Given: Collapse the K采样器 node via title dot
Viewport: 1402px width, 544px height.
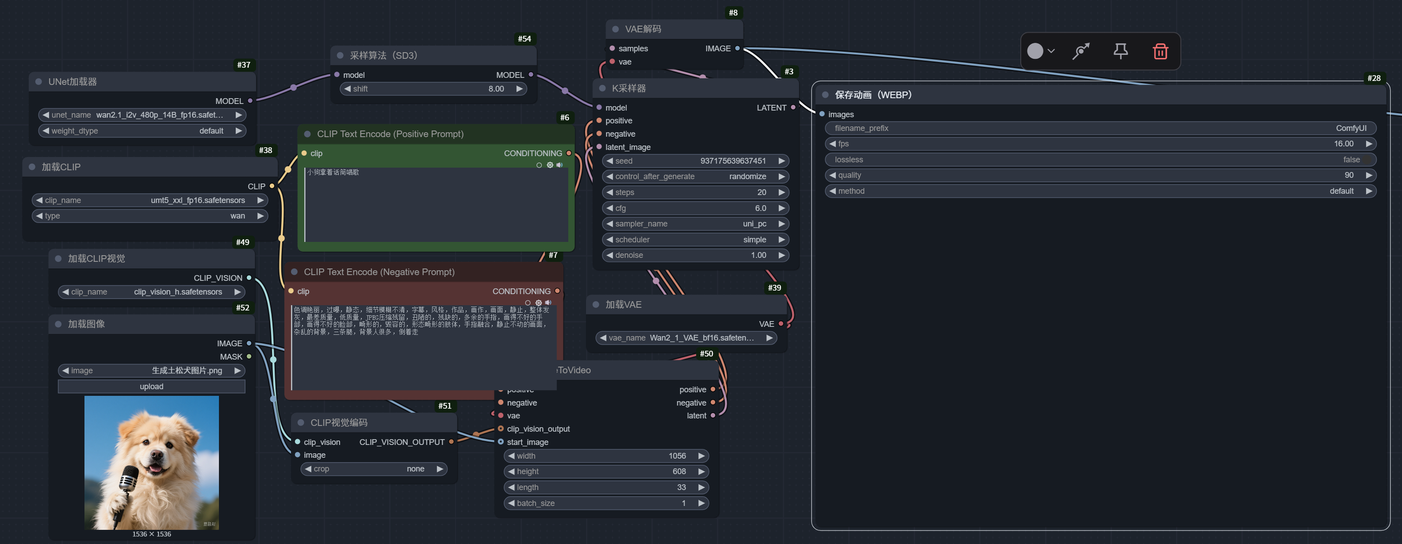Looking at the screenshot, I should [602, 88].
